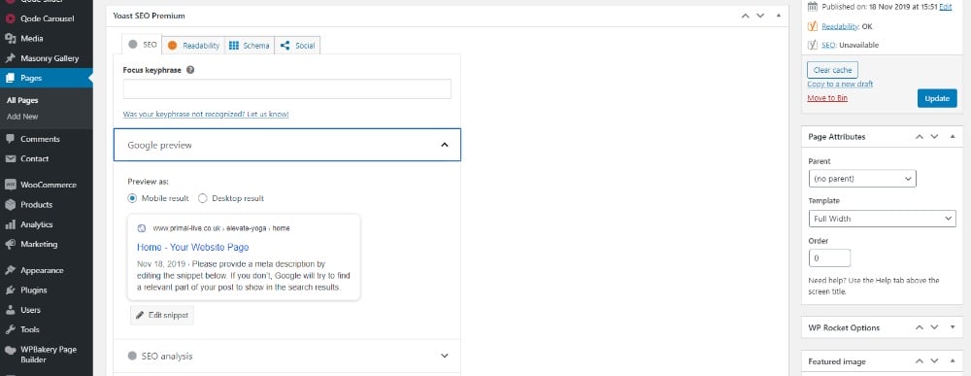Click the Contact envelope icon
The width and height of the screenshot is (971, 376).
click(10, 158)
